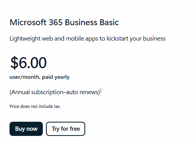Click the word 'Business' in the heading

81,22
